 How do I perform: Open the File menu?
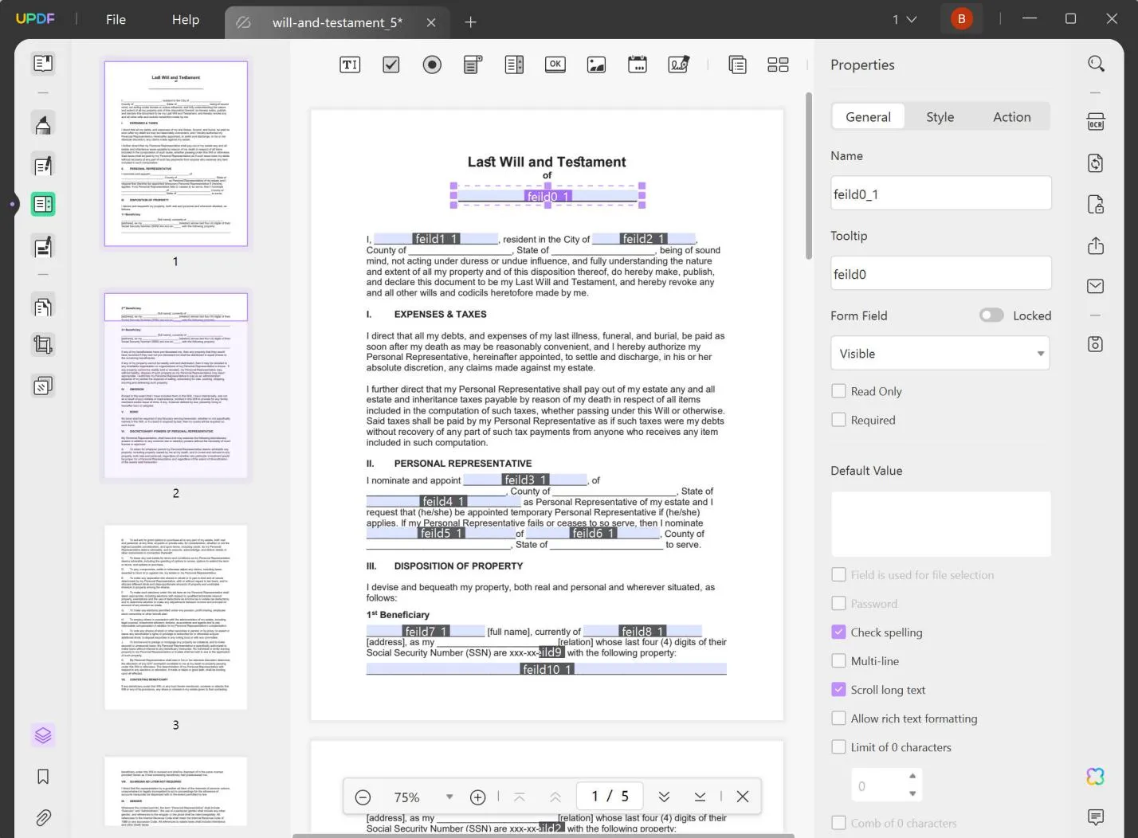116,20
